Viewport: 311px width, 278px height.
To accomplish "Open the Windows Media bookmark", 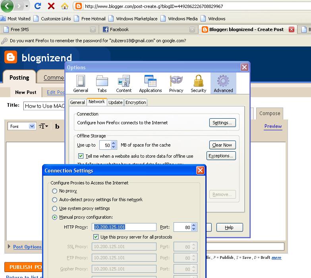I will pos(179,19).
